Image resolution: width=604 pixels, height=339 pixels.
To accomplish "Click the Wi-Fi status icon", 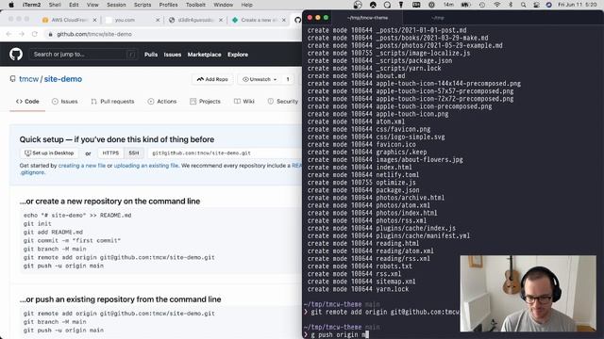I will [497, 5].
